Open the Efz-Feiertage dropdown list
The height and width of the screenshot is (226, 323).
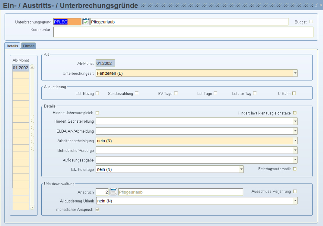click(x=241, y=169)
